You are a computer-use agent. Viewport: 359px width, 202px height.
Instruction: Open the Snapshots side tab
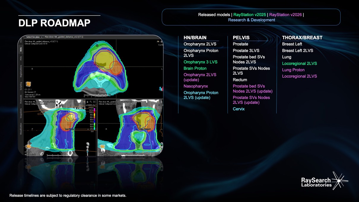[x=21, y=113]
